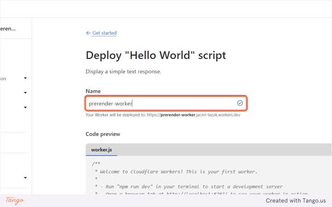Open the account name ending "eren..."

[8, 29]
